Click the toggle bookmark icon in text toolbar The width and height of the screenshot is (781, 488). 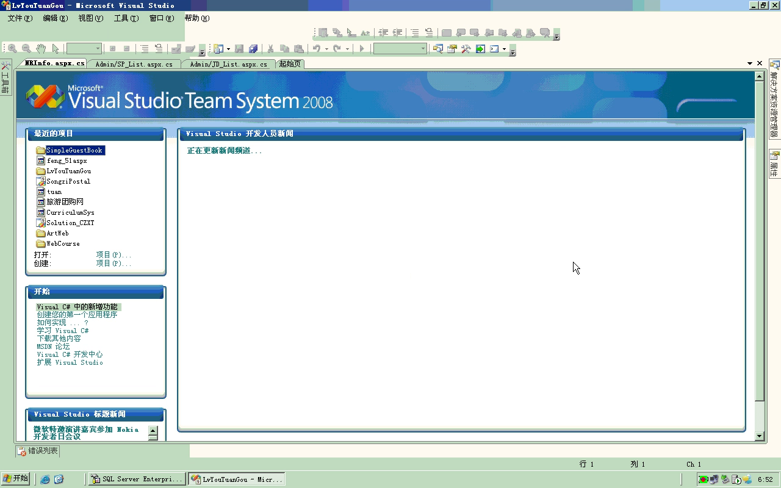pyautogui.click(x=447, y=33)
